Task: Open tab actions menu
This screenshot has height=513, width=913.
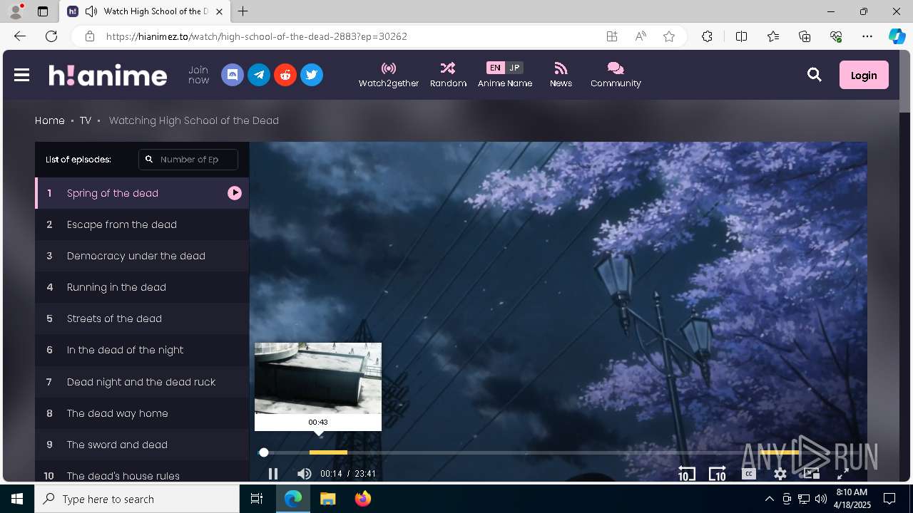Action: coord(43,11)
